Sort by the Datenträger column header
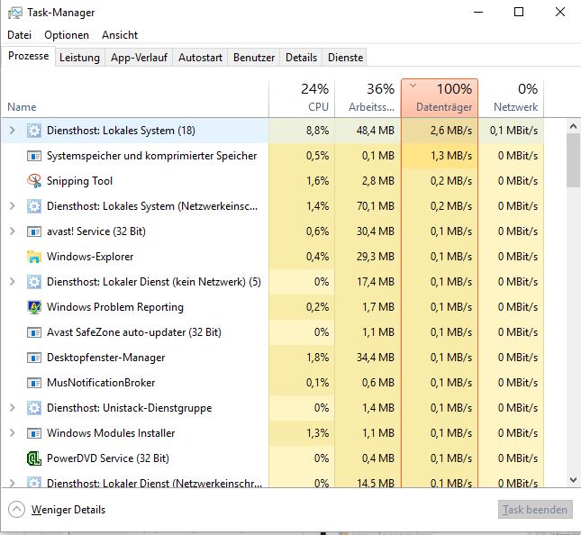 pyautogui.click(x=440, y=98)
